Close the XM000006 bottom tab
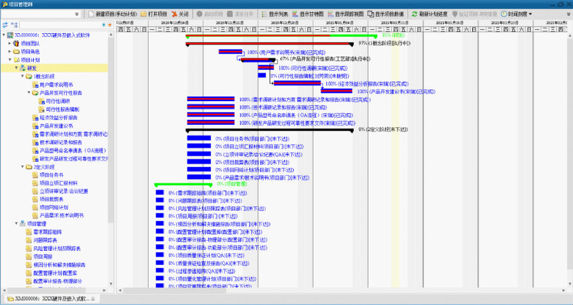Image resolution: width=573 pixels, height=305 pixels. tap(93, 299)
